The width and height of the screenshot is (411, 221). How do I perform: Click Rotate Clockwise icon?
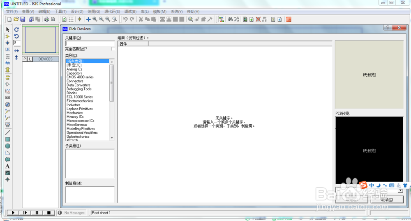click(x=16, y=29)
